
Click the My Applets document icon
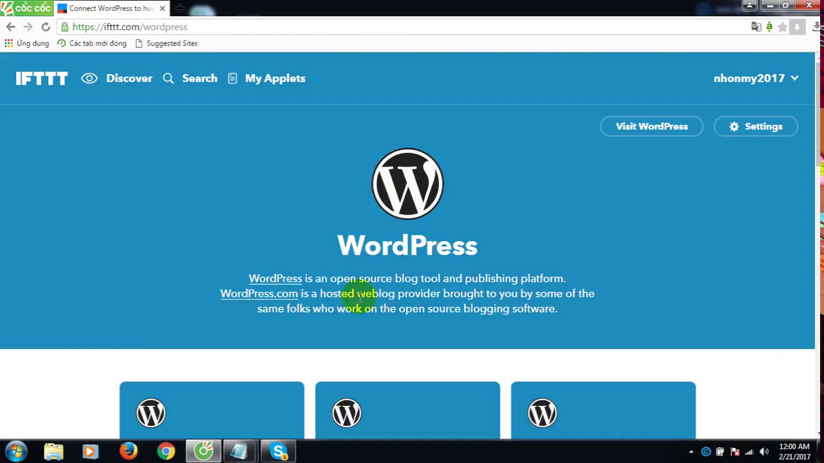point(232,78)
